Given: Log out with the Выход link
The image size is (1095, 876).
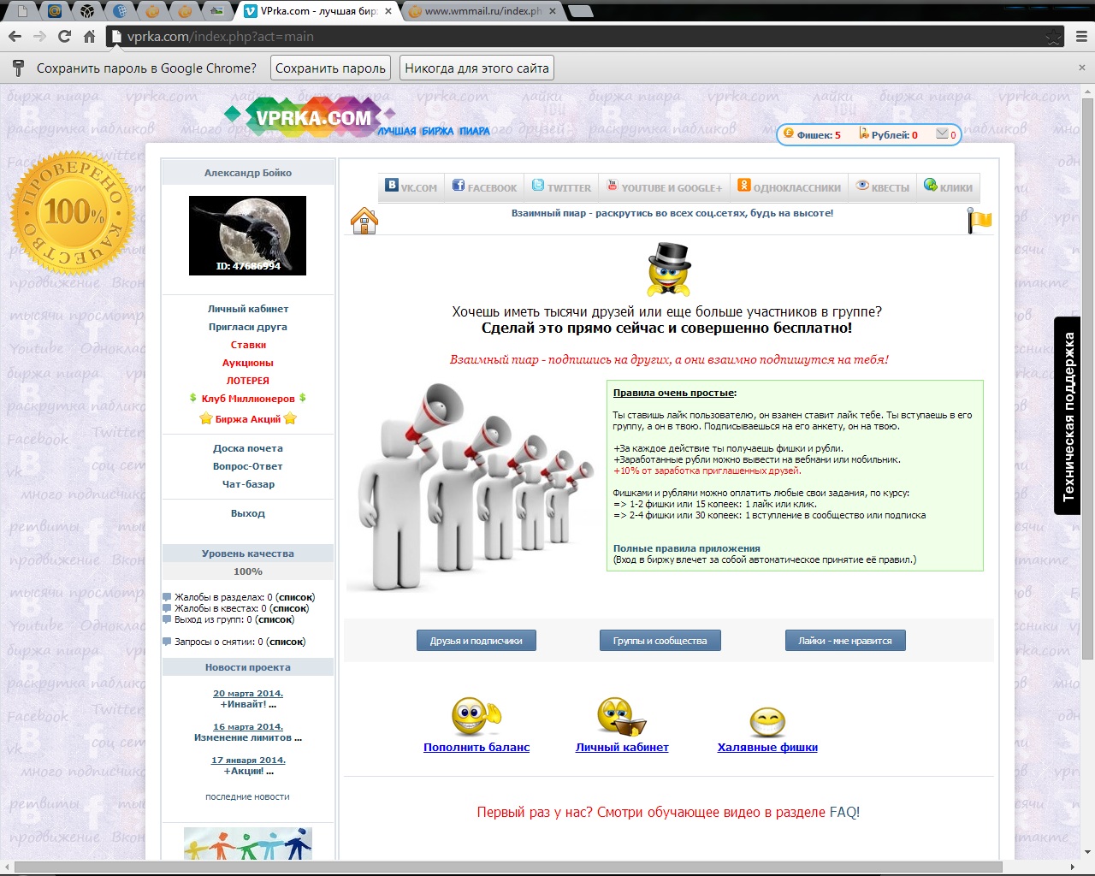Looking at the screenshot, I should (248, 513).
